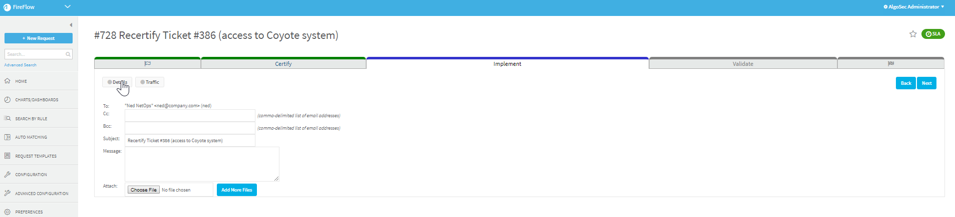Open the Advanced Search link
The image size is (955, 217).
click(21, 65)
